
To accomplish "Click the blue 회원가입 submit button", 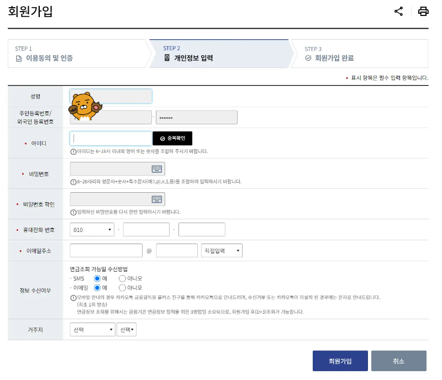I will 340,361.
